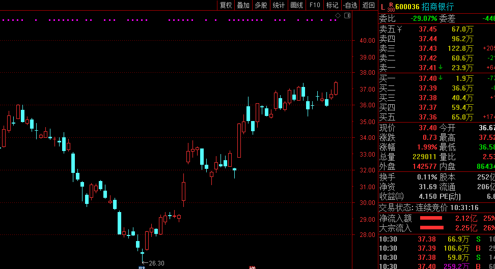Toggle the side panel layout icon

[x=347, y=15]
